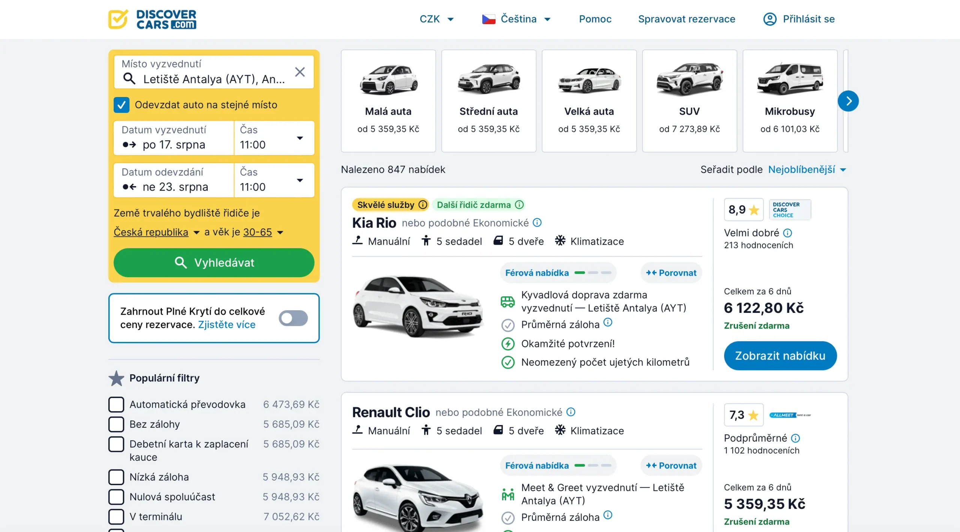The width and height of the screenshot is (960, 532).
Task: Click the user profile icon
Action: click(x=770, y=19)
